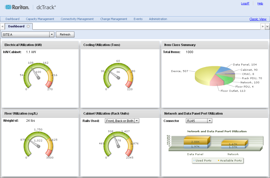Click the Available Ports legend swatch
270x178 pixels.
coord(219,160)
